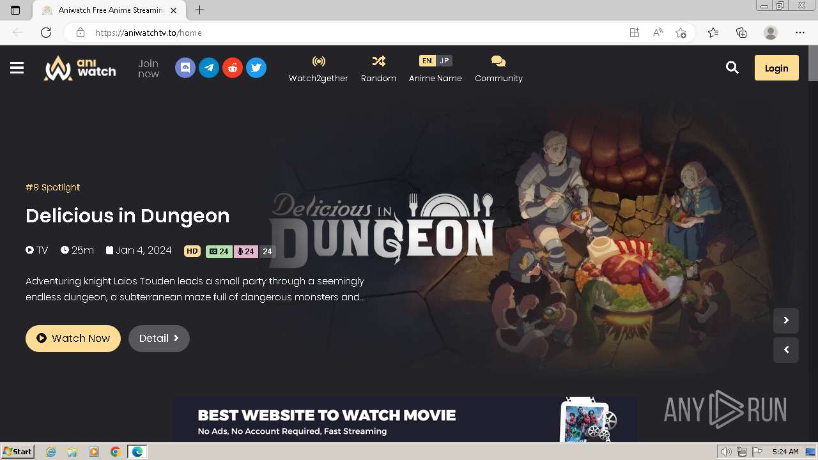Open the Reddit community icon
Screen dimensions: 818x460
[233, 68]
